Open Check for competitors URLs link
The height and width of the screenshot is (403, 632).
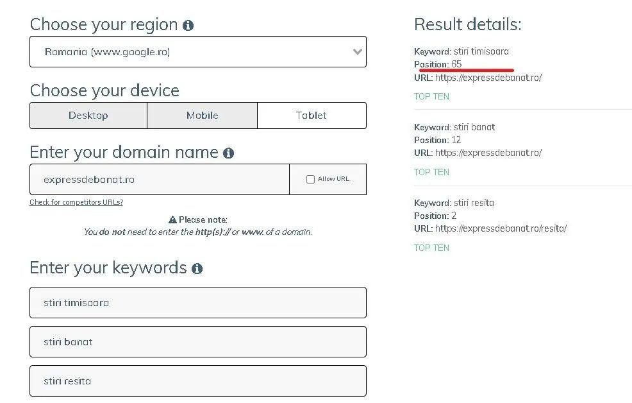(76, 202)
